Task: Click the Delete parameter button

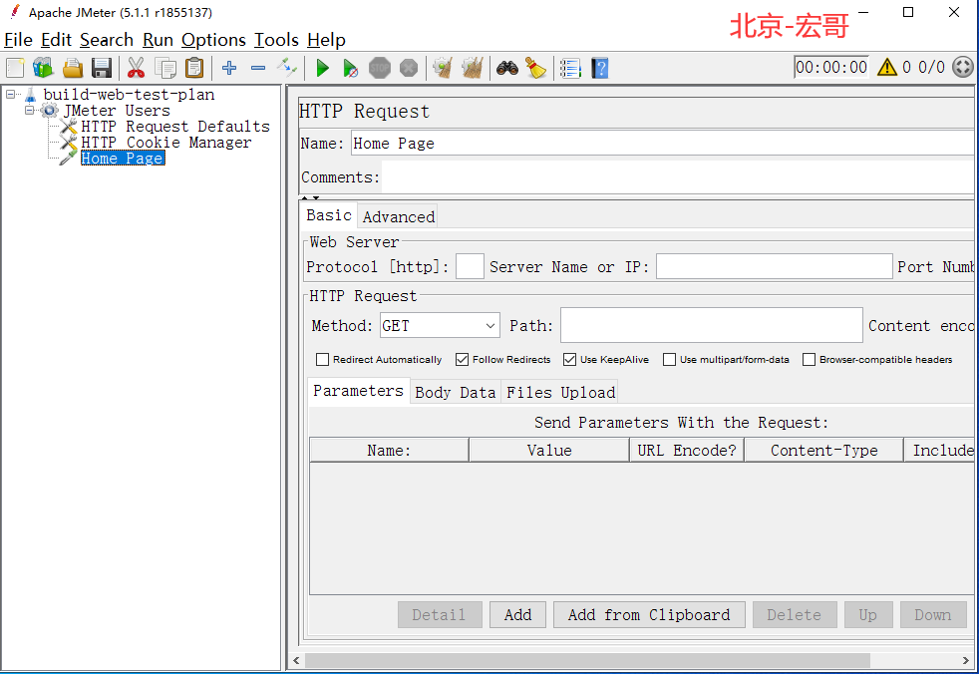Action: (x=795, y=614)
